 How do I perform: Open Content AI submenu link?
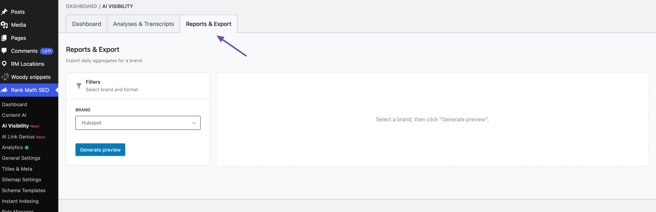coord(14,115)
